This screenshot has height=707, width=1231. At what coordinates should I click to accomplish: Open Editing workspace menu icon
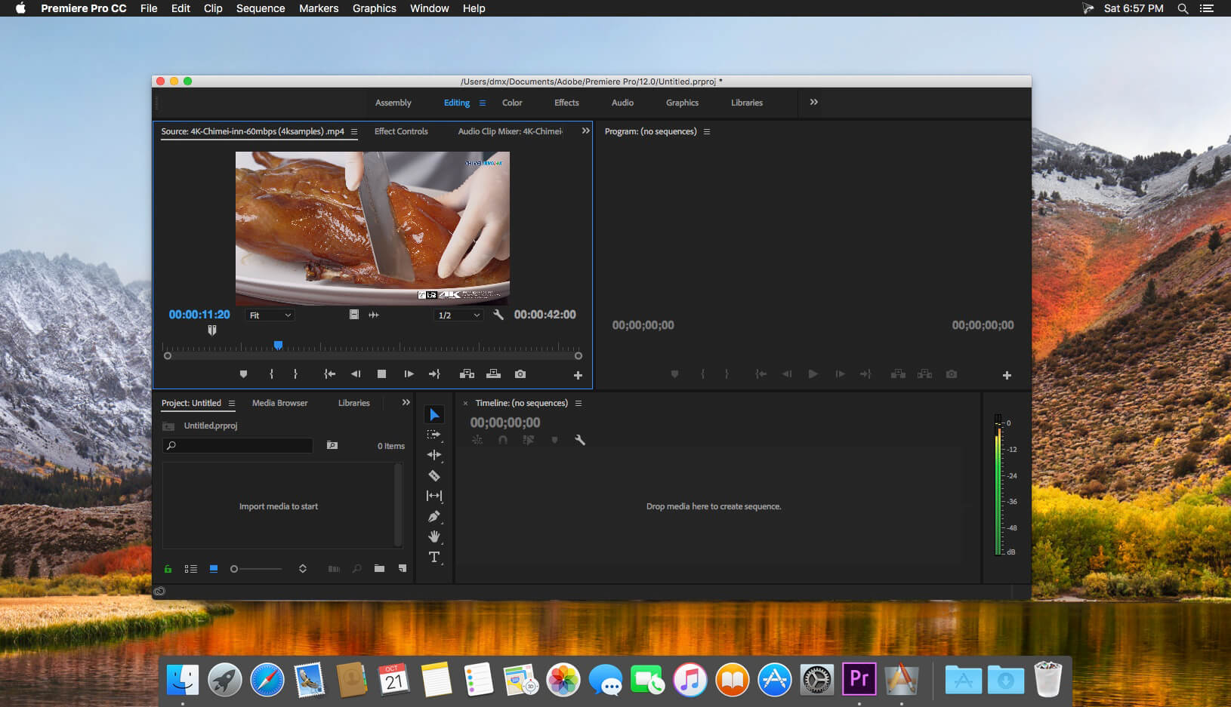[x=483, y=103]
